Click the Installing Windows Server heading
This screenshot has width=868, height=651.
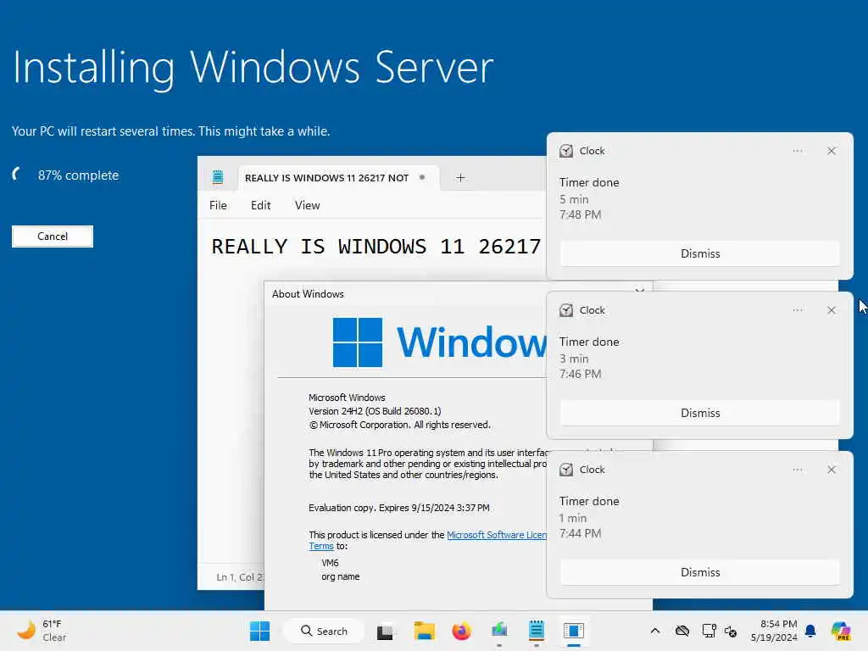click(x=253, y=68)
